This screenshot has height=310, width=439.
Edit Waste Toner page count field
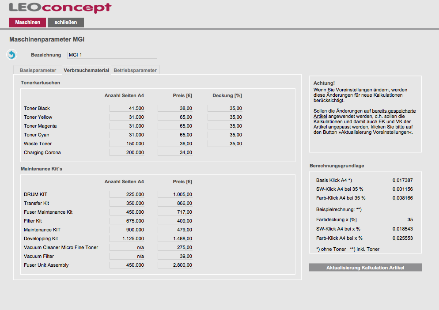[127, 144]
